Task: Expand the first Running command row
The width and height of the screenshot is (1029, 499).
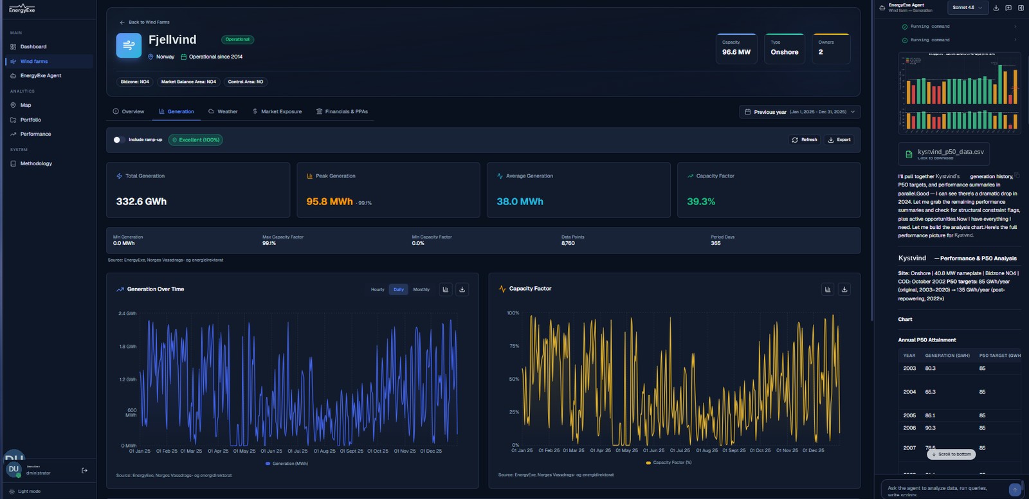Action: [x=958, y=26]
